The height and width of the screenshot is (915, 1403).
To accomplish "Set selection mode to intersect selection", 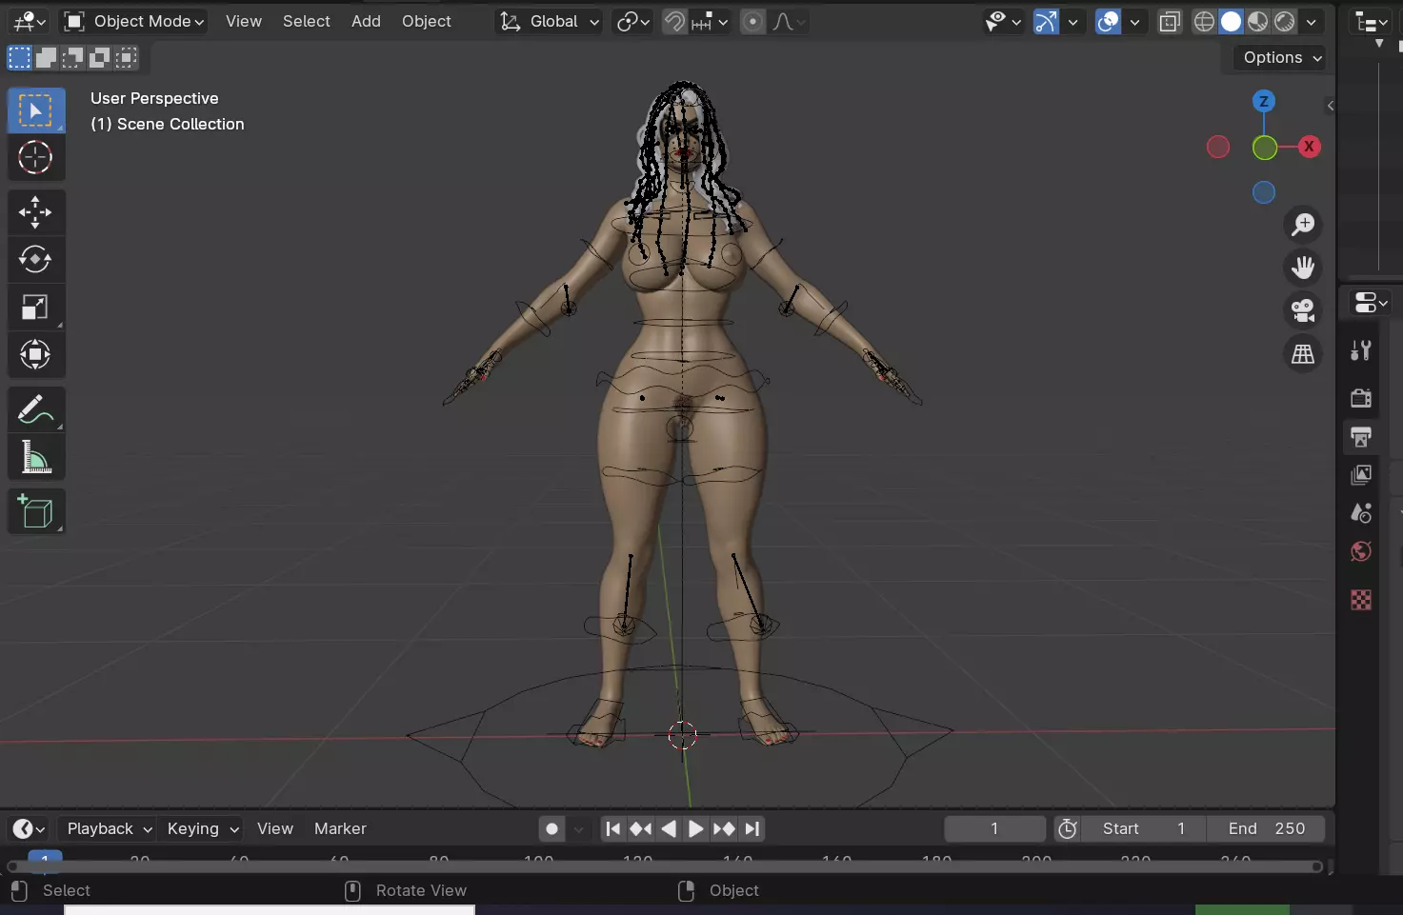I will [126, 58].
